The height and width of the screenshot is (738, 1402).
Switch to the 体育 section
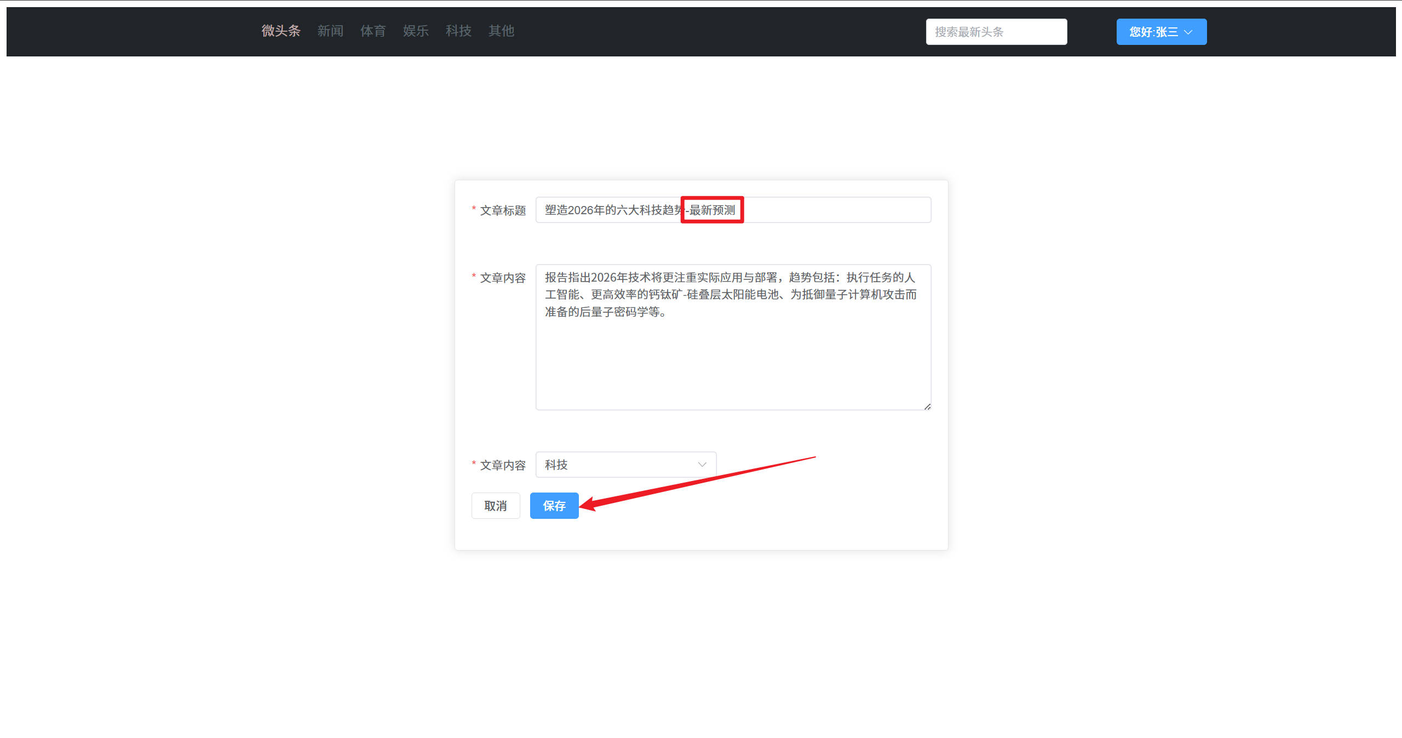click(x=373, y=31)
